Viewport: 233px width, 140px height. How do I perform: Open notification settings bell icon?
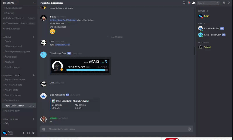click(184, 3)
